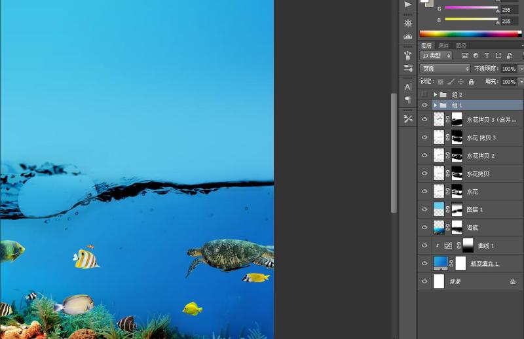
Task: Hide the 水花 拷贝 3 layer
Action: (424, 137)
